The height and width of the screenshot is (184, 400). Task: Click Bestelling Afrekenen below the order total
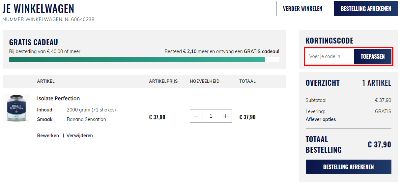click(x=348, y=167)
